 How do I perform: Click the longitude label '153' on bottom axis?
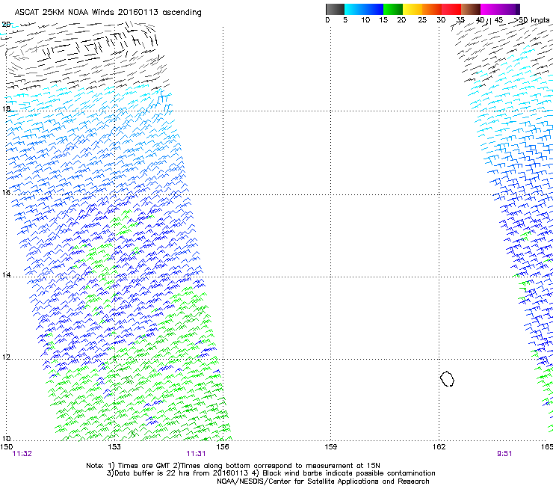[x=114, y=447]
